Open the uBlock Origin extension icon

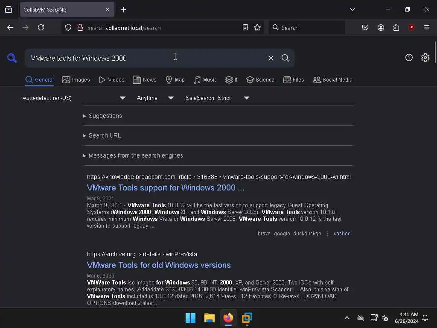(x=411, y=27)
